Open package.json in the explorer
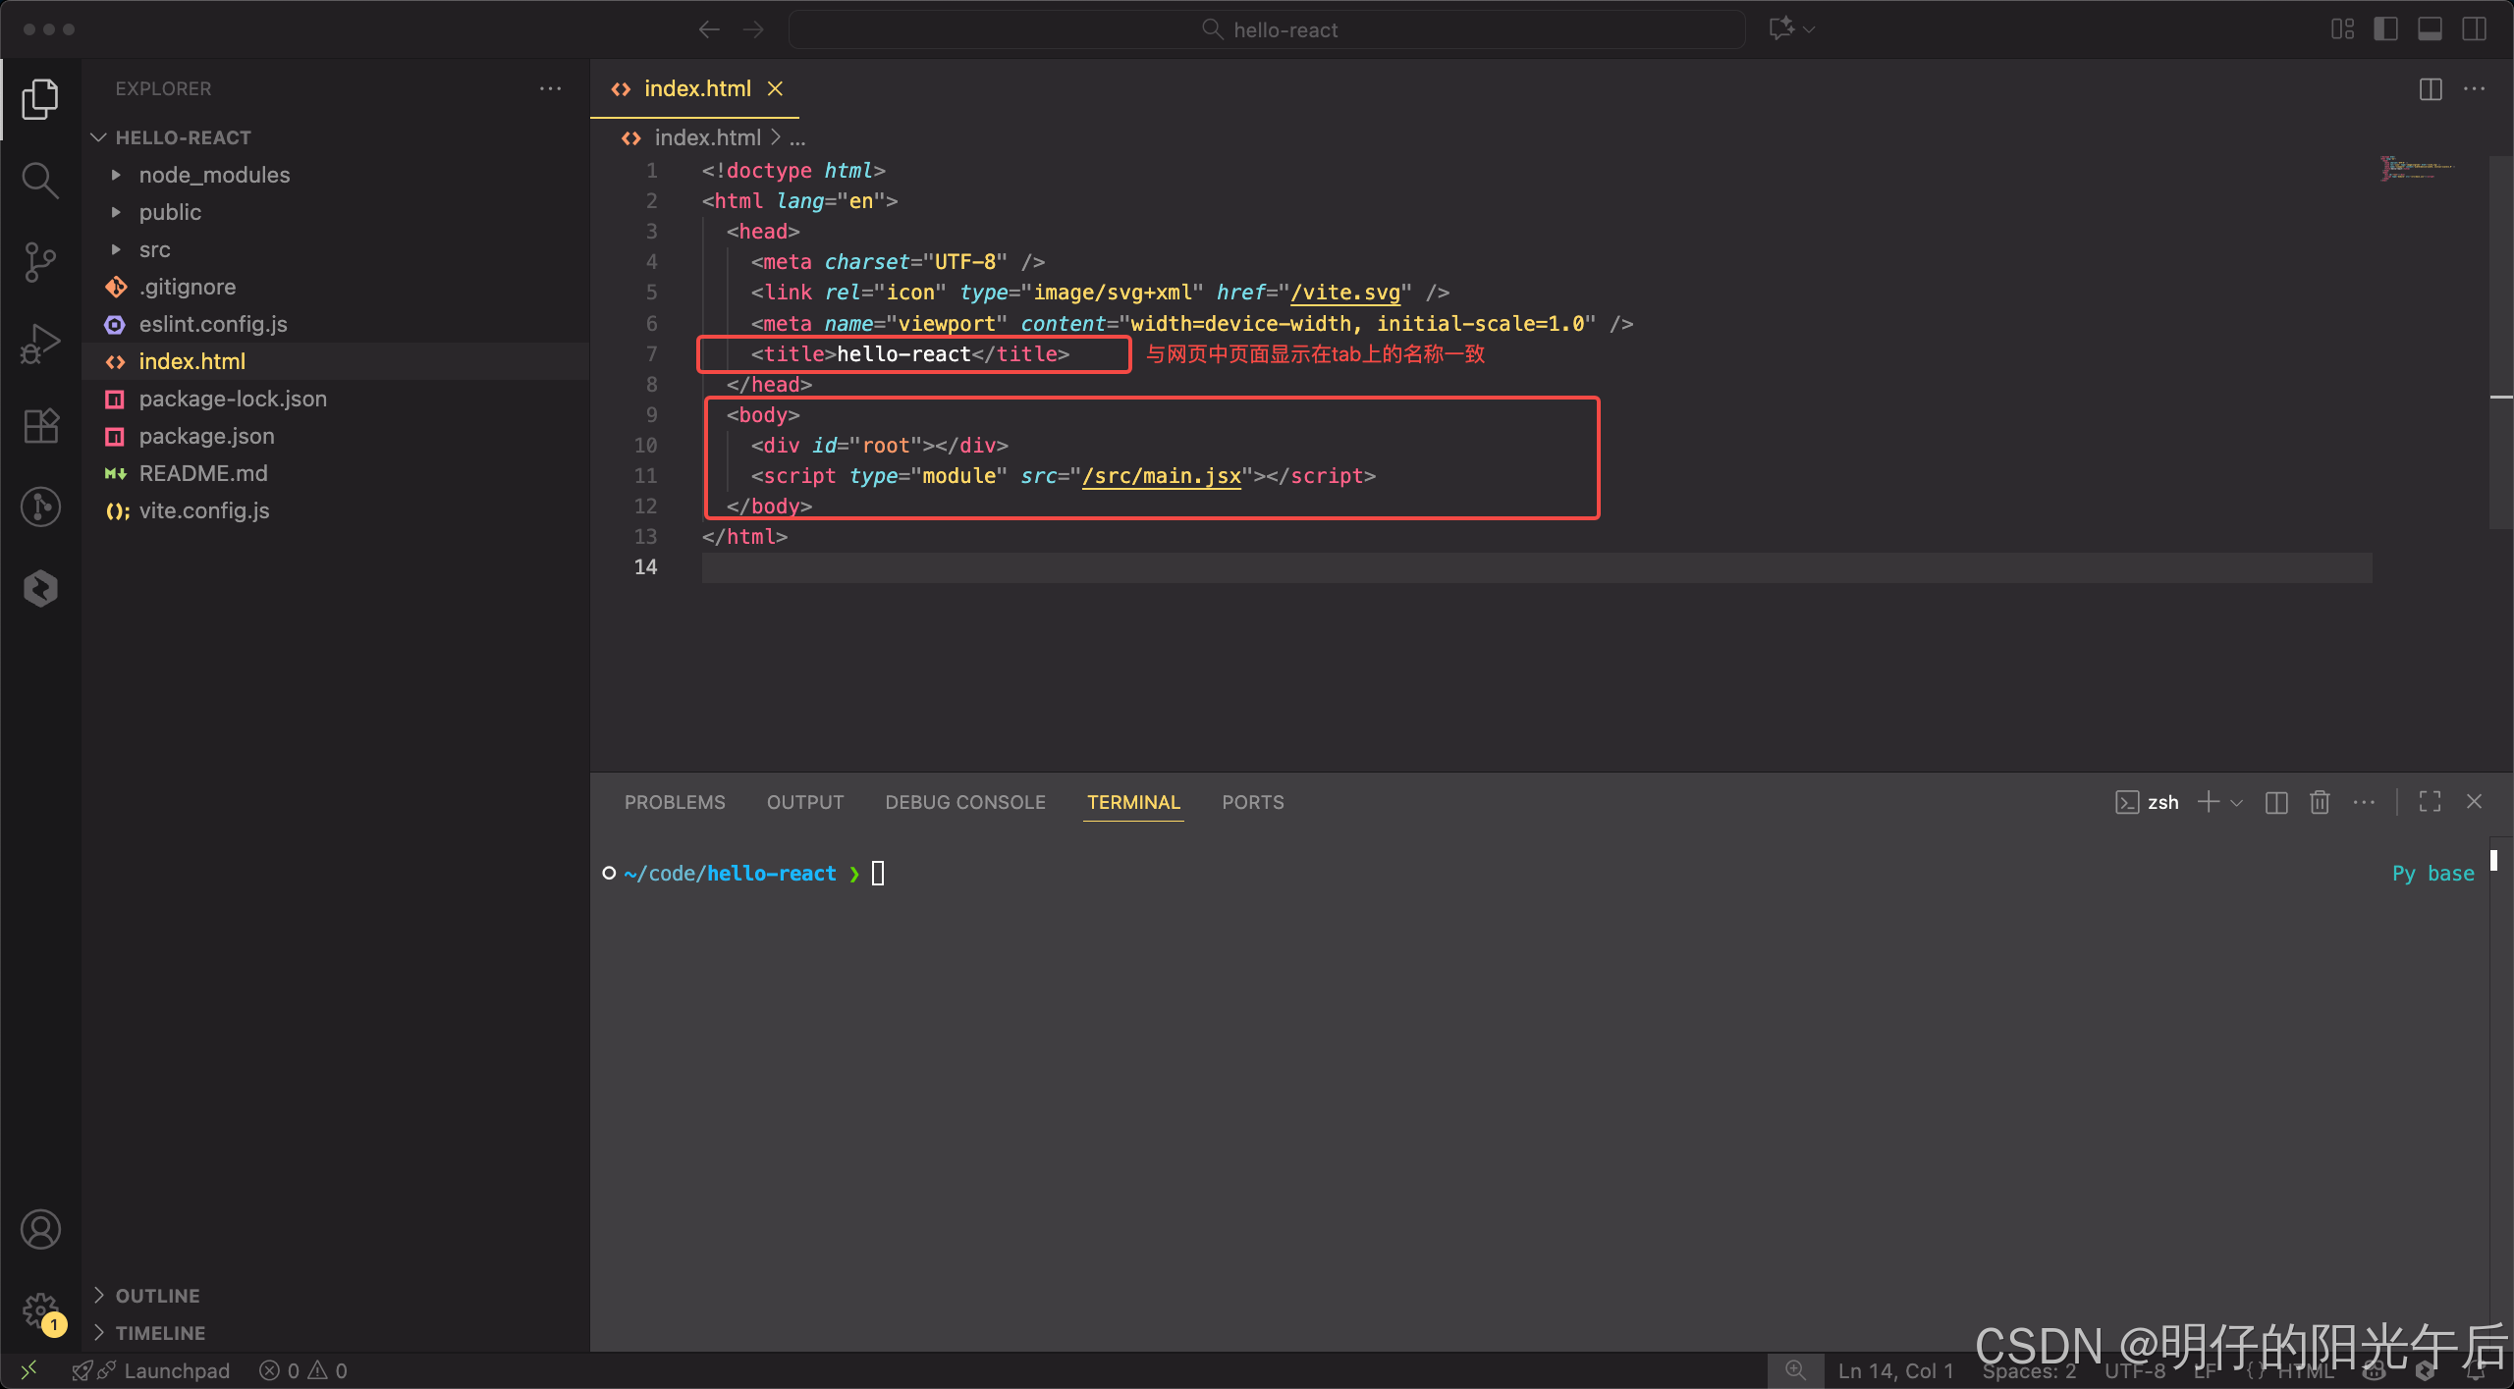 pos(206,436)
